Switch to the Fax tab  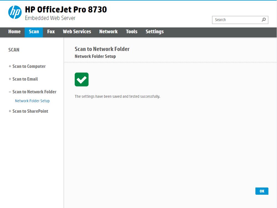click(x=51, y=32)
